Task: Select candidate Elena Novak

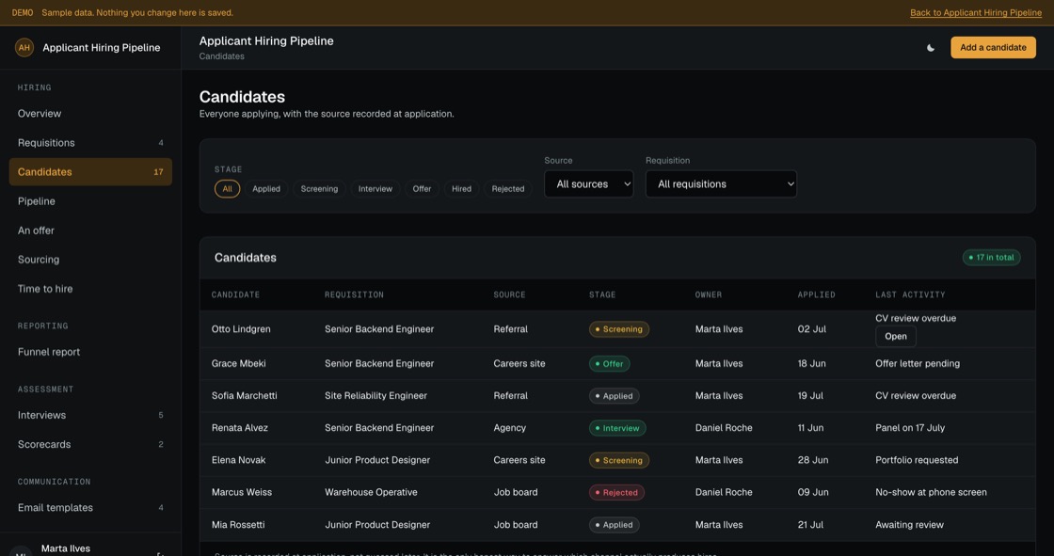Action: tap(239, 461)
